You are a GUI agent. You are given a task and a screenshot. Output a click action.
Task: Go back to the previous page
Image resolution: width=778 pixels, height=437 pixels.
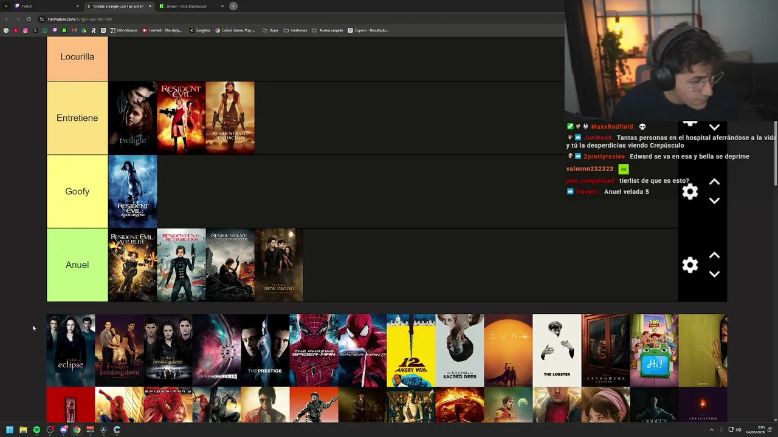7,19
